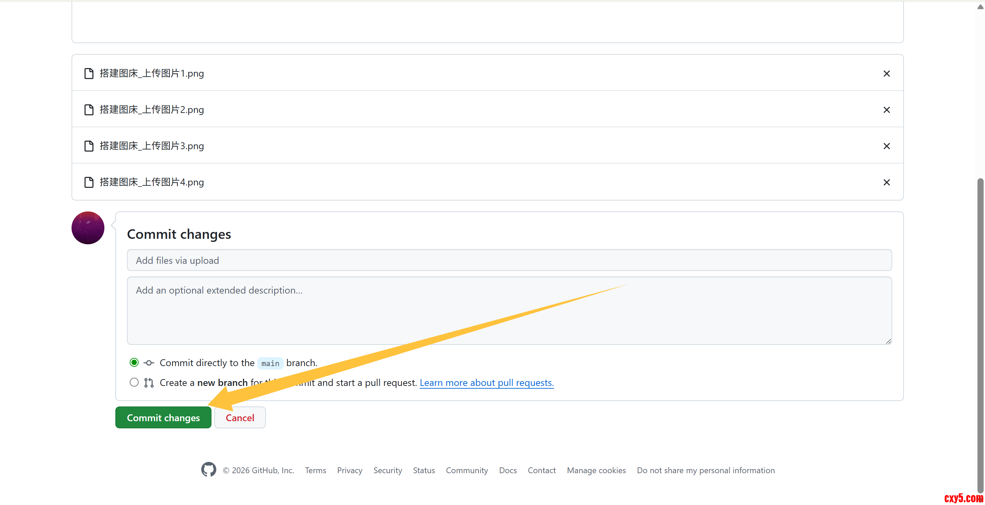This screenshot has width=985, height=505.
Task: Click the GitHub Octocat logo in footer
Action: tap(208, 469)
